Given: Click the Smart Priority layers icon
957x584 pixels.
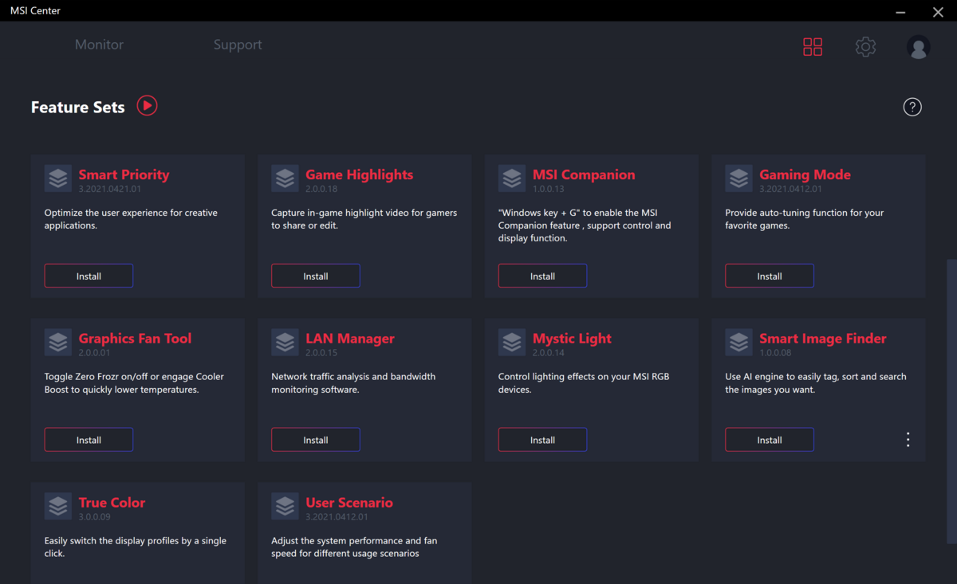Looking at the screenshot, I should (x=58, y=178).
